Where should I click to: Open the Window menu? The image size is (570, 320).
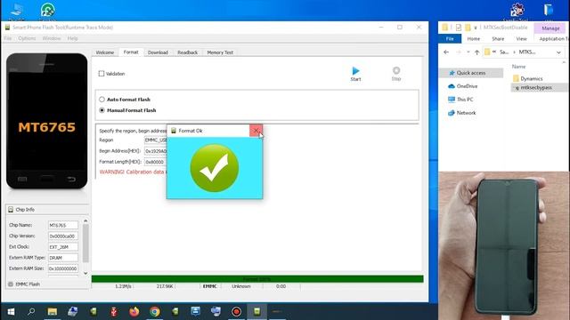[52, 38]
